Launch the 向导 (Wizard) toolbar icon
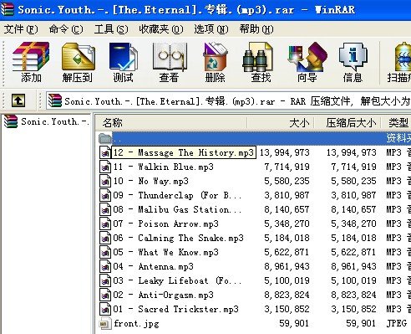411x334 pixels. [x=307, y=57]
